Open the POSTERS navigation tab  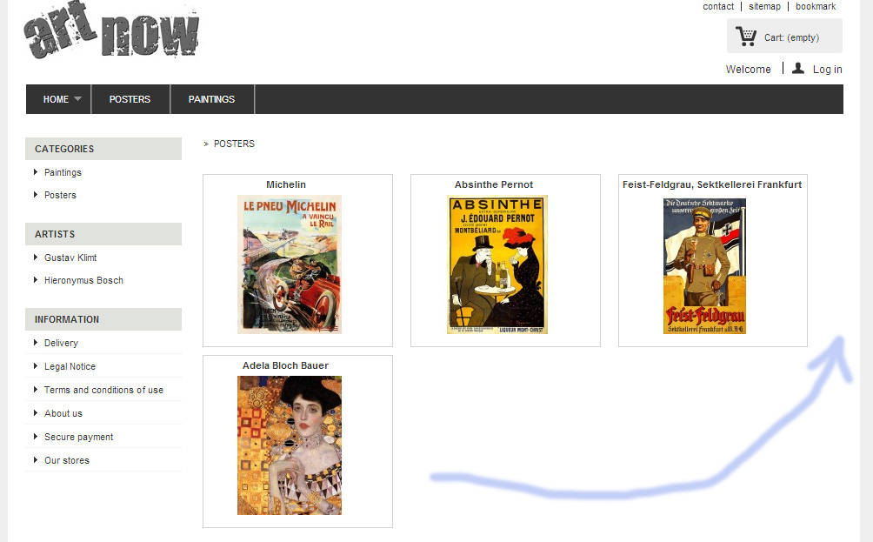coord(130,99)
